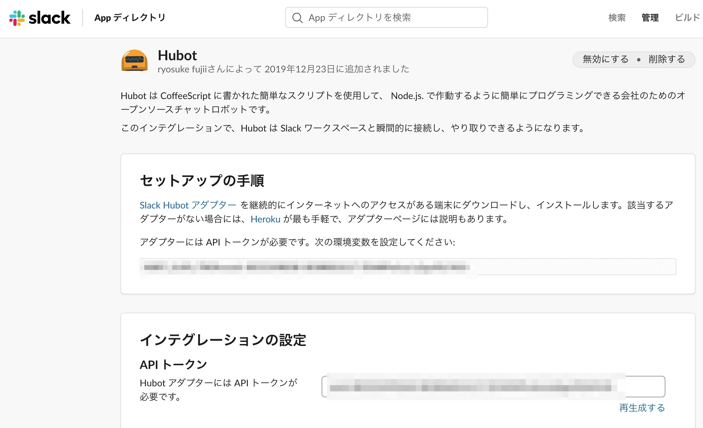Click the セットアップの手順 section heading
Viewport: 703px width, 428px height.
[x=203, y=180]
